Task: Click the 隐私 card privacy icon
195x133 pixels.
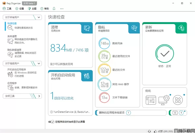Action: pos(134,28)
